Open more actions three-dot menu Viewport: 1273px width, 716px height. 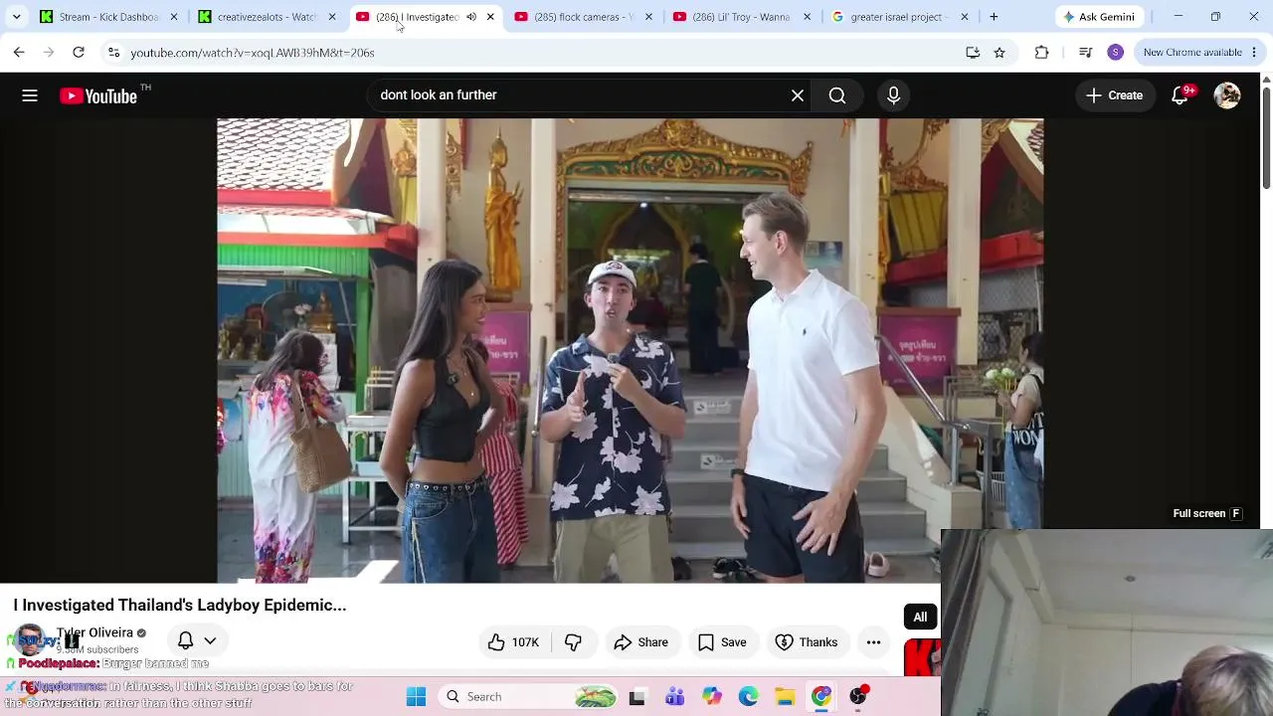(x=873, y=642)
